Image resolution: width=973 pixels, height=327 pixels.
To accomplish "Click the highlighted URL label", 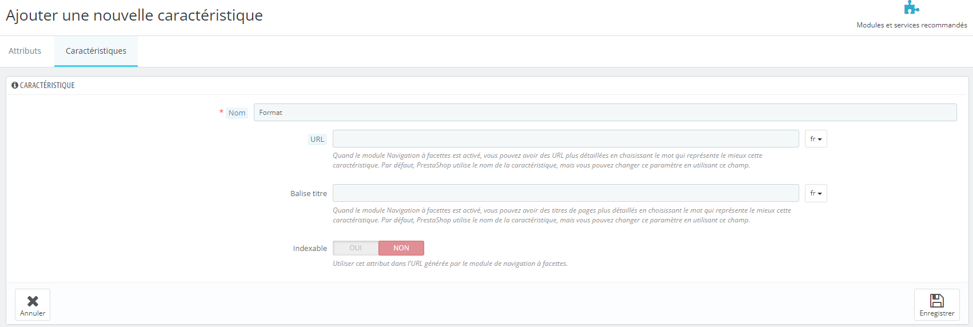I will (x=317, y=139).
